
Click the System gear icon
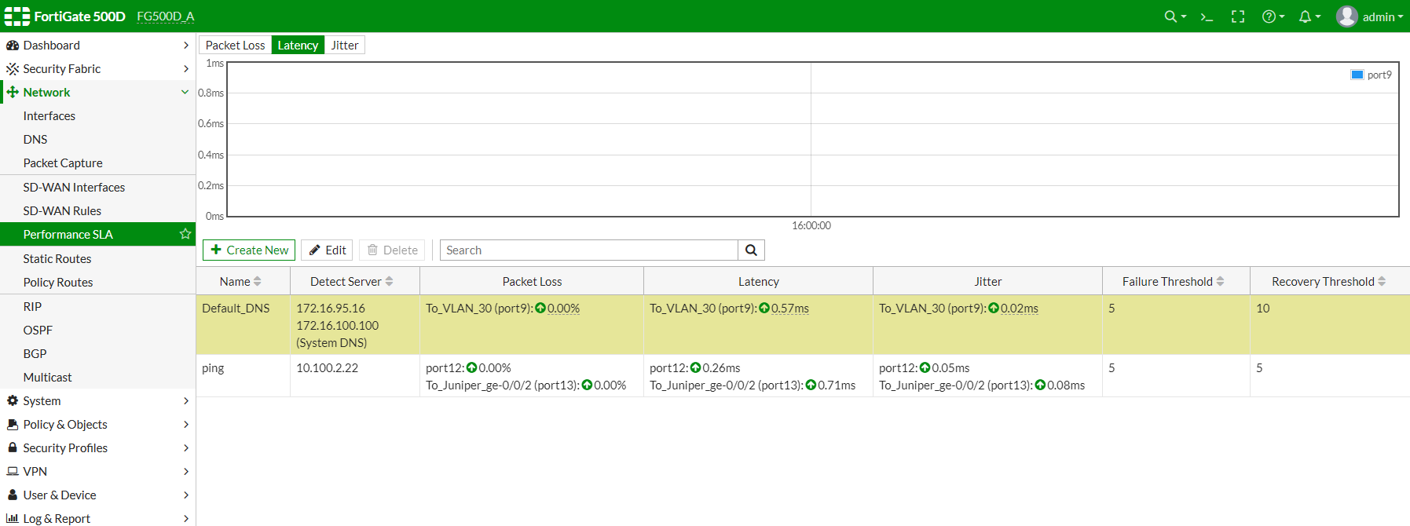[x=13, y=400]
